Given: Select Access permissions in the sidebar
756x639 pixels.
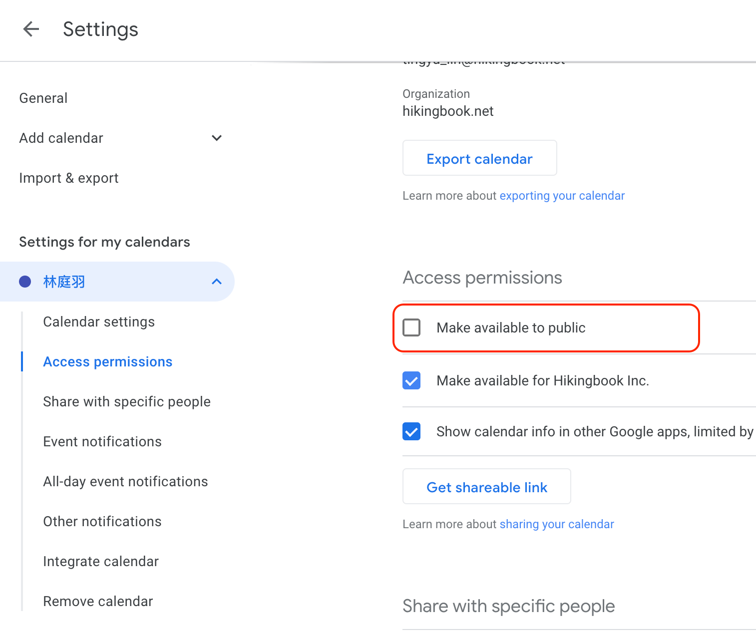Looking at the screenshot, I should (x=108, y=362).
